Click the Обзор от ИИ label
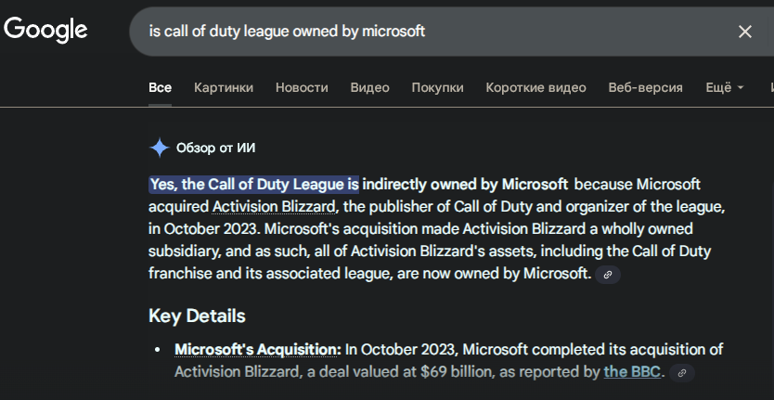 [x=215, y=148]
